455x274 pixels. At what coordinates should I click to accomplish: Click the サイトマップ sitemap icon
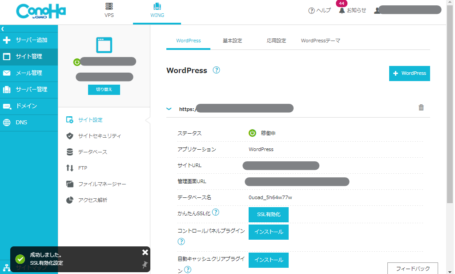click(6, 268)
